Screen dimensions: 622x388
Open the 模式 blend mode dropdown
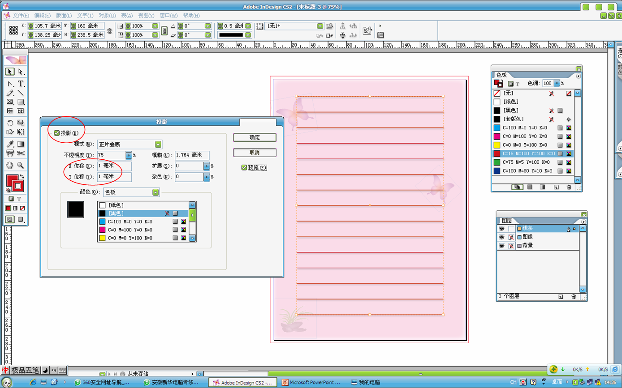(158, 145)
